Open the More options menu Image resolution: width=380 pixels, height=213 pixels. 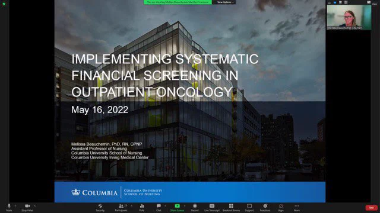click(x=297, y=207)
